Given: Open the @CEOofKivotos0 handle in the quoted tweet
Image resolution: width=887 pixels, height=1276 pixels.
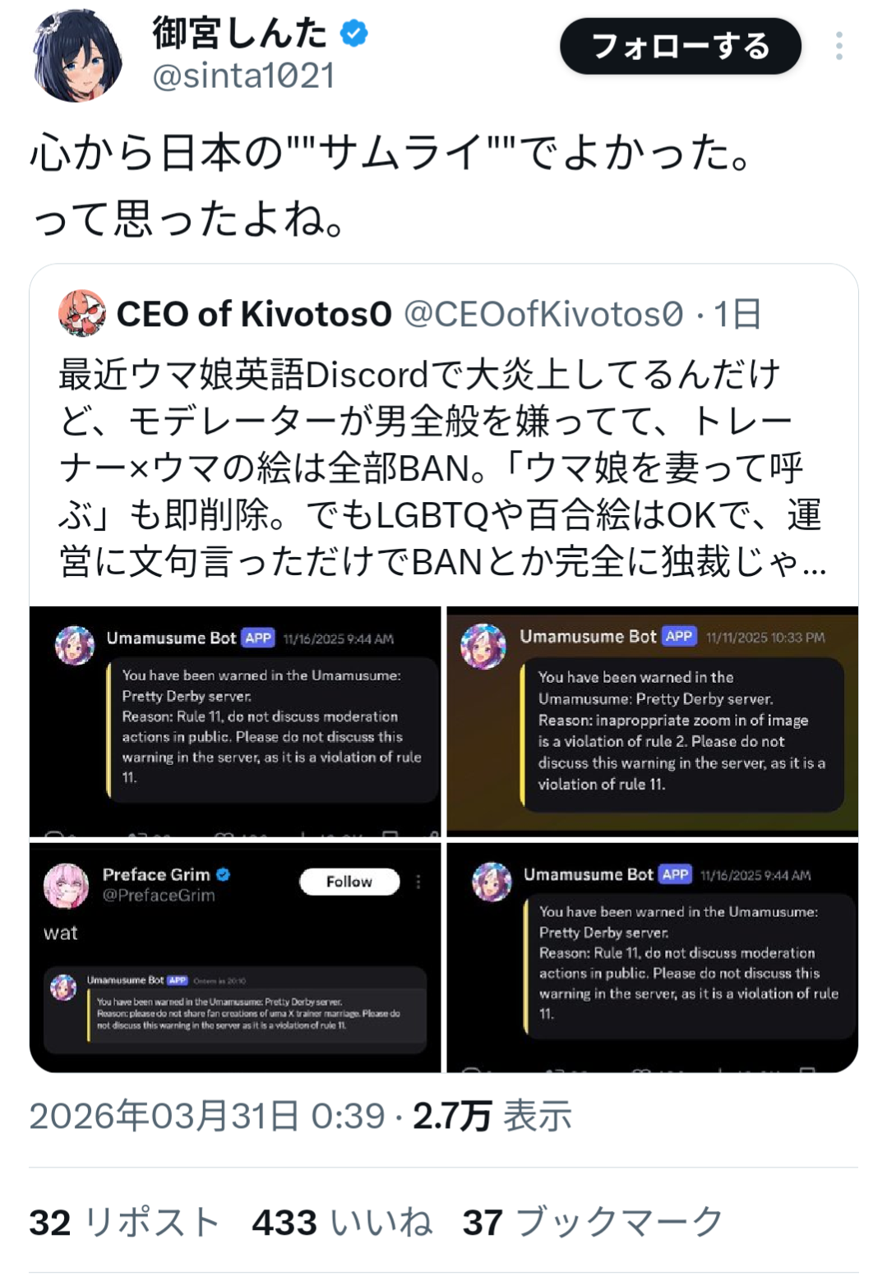Looking at the screenshot, I should coord(543,314).
